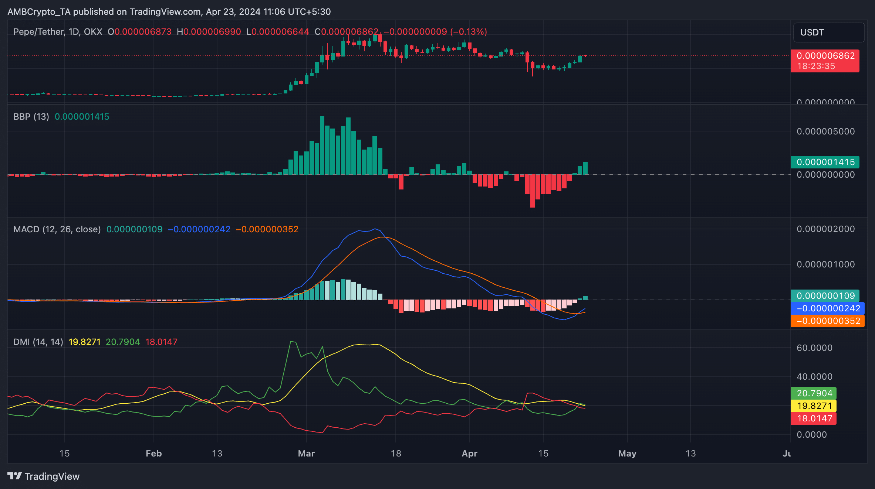
Task: Click DMI axis label 40.0000
Action: point(814,377)
